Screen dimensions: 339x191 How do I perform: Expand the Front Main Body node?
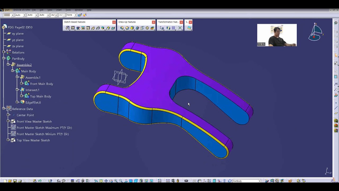(x=21, y=83)
